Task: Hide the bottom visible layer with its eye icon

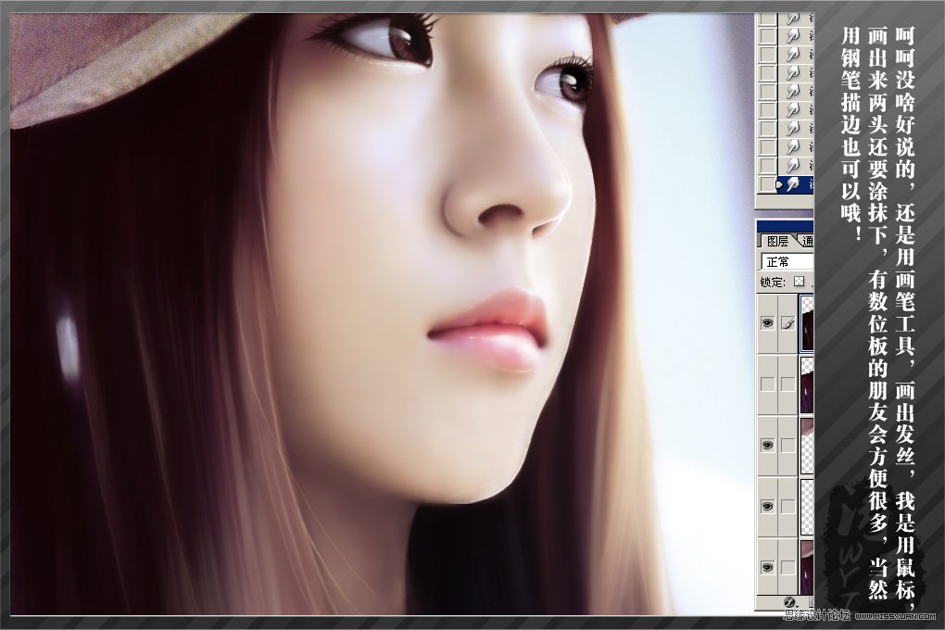Action: tap(767, 567)
